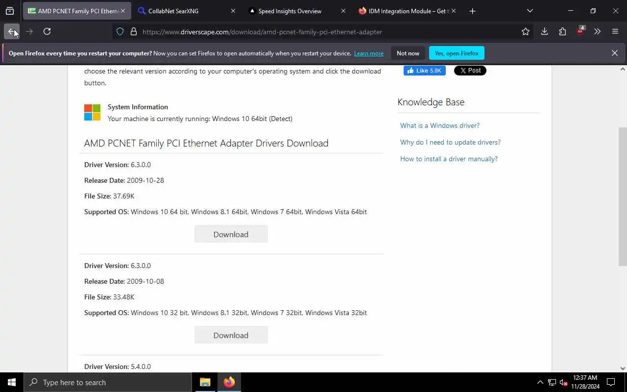Click Yes, open Firefox button
The image size is (627, 392).
457,53
